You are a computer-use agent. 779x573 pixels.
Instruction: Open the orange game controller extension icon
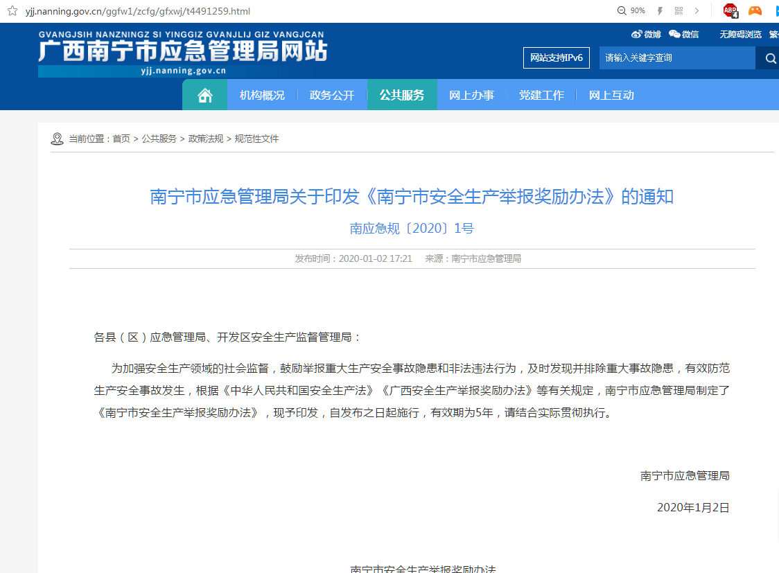tap(755, 11)
